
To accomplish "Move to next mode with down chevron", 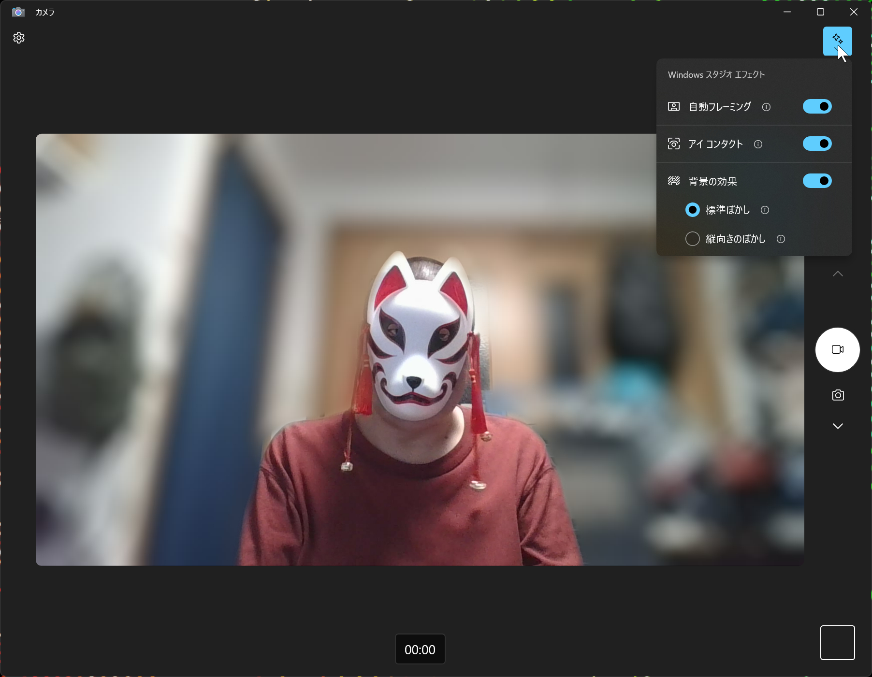I will pyautogui.click(x=838, y=426).
